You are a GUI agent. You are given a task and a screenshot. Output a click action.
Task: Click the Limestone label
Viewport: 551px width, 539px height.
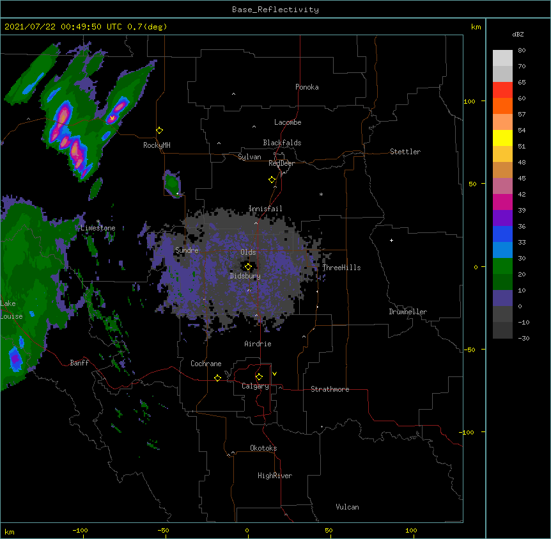[x=98, y=228]
